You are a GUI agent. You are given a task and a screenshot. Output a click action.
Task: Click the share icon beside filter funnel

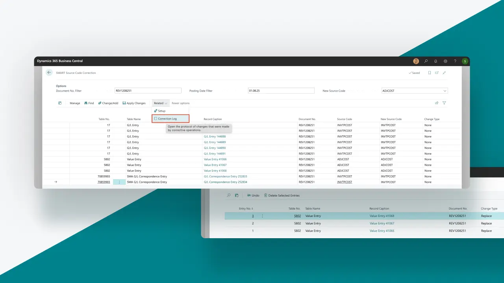(437, 103)
